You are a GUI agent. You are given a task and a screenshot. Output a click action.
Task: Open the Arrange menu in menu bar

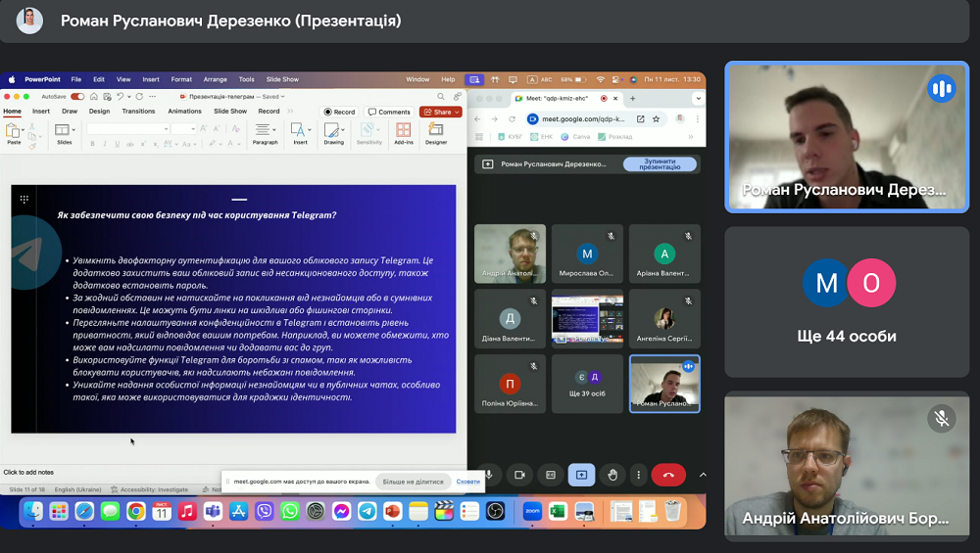point(215,79)
